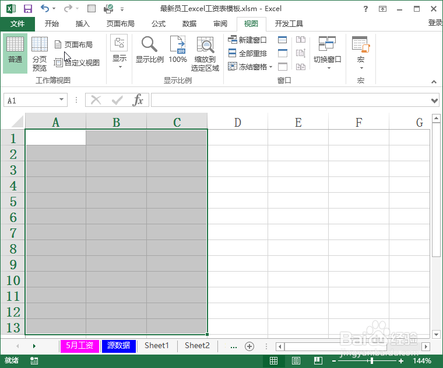
Task: Click 全部重排 arrange all
Action: pyautogui.click(x=247, y=53)
